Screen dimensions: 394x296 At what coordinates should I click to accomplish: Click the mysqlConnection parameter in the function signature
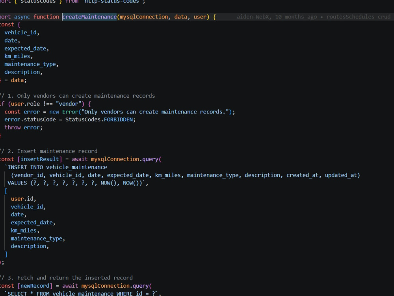144,17
